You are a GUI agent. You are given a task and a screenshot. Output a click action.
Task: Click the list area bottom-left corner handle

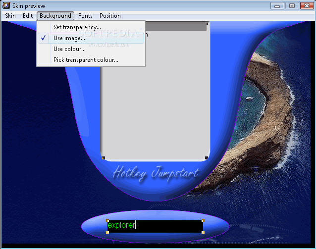[104, 158]
